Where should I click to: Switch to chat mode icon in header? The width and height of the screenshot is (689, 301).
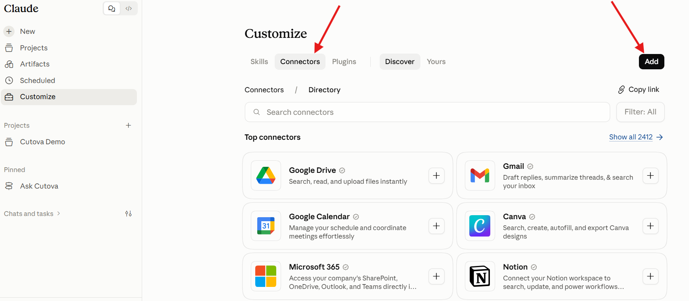pos(112,8)
